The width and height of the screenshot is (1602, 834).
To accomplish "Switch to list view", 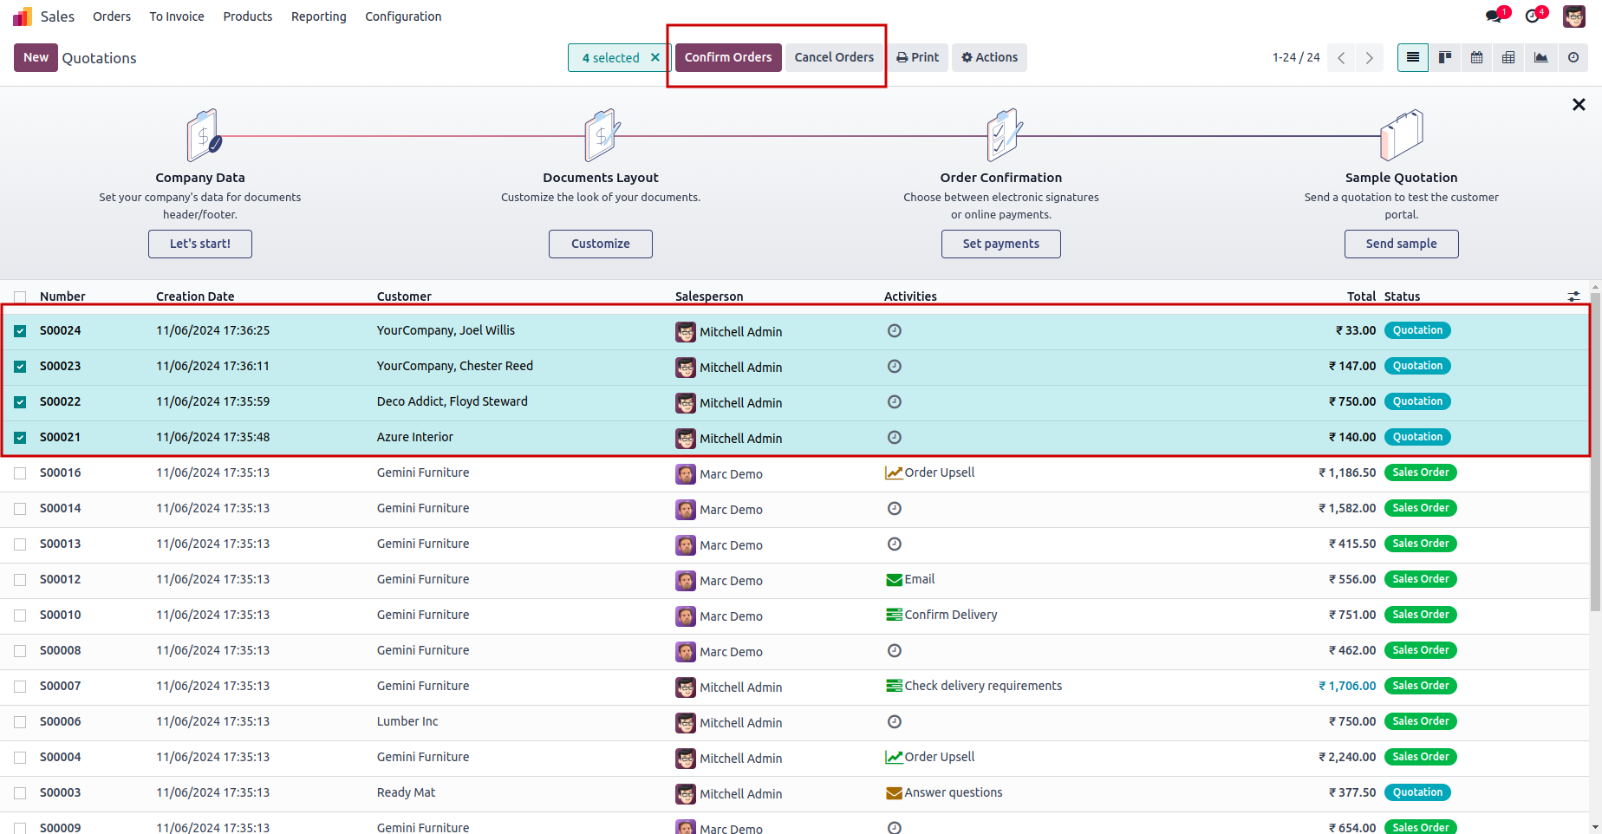I will 1413,57.
